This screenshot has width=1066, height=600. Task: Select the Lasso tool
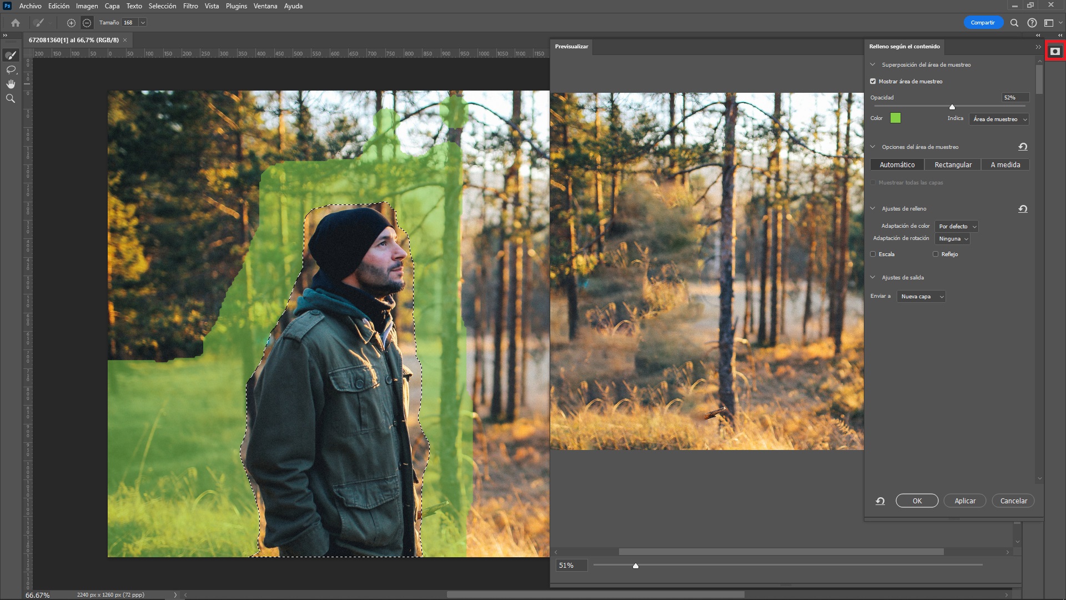coord(11,69)
